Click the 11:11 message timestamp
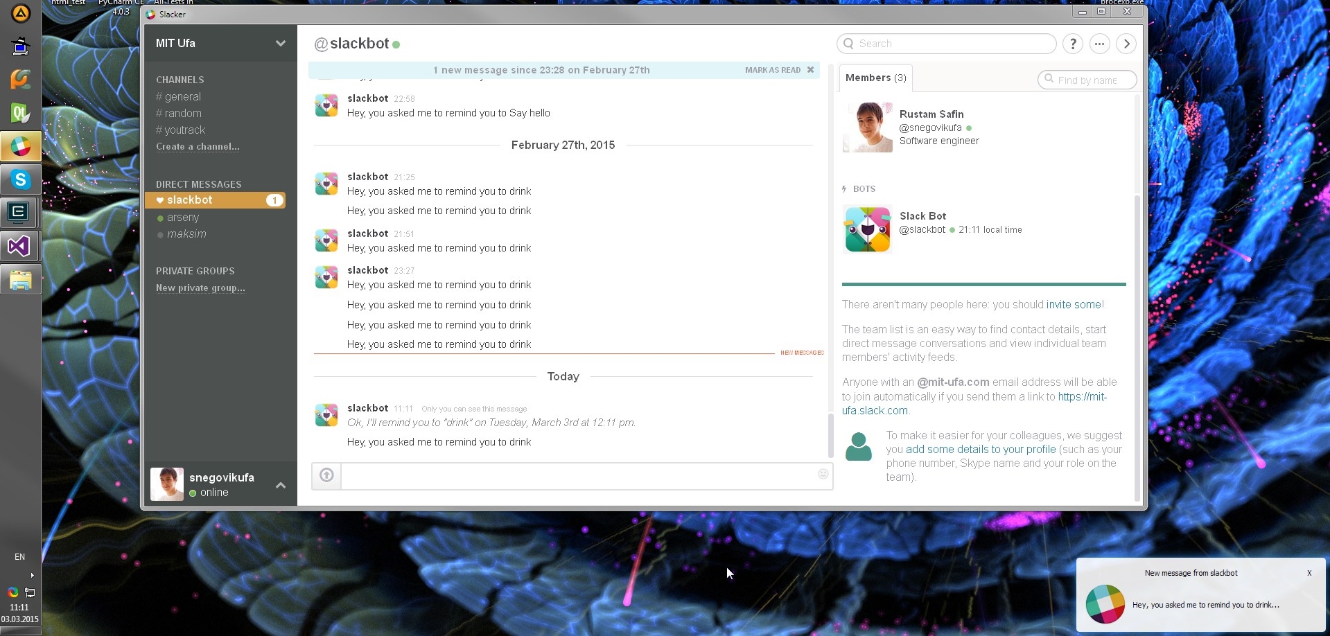Screen dimensions: 1330x636 pos(403,409)
